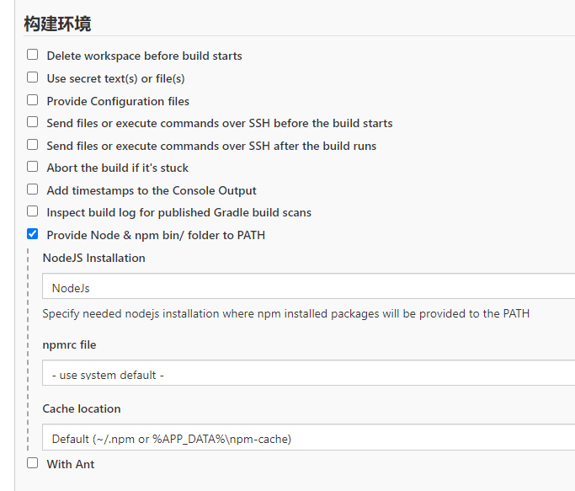Enable Delete workspace before build starts
575x491 pixels.
(32, 55)
